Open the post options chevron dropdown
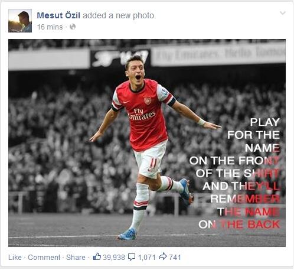294x270 pixels. tap(283, 13)
